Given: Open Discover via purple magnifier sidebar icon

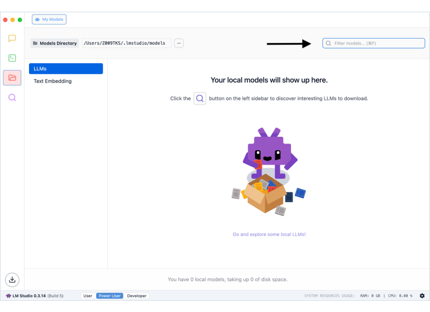Looking at the screenshot, I should (12, 97).
